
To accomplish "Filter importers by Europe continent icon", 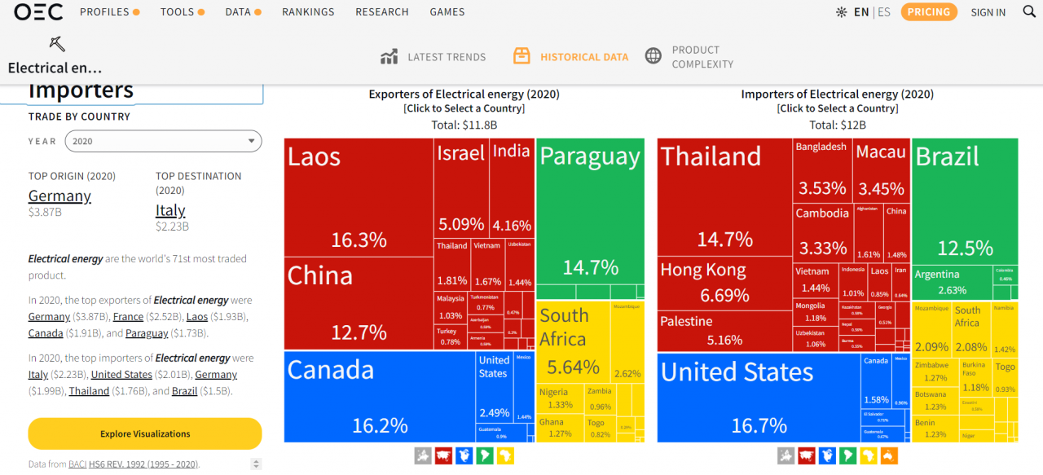I will [786, 455].
